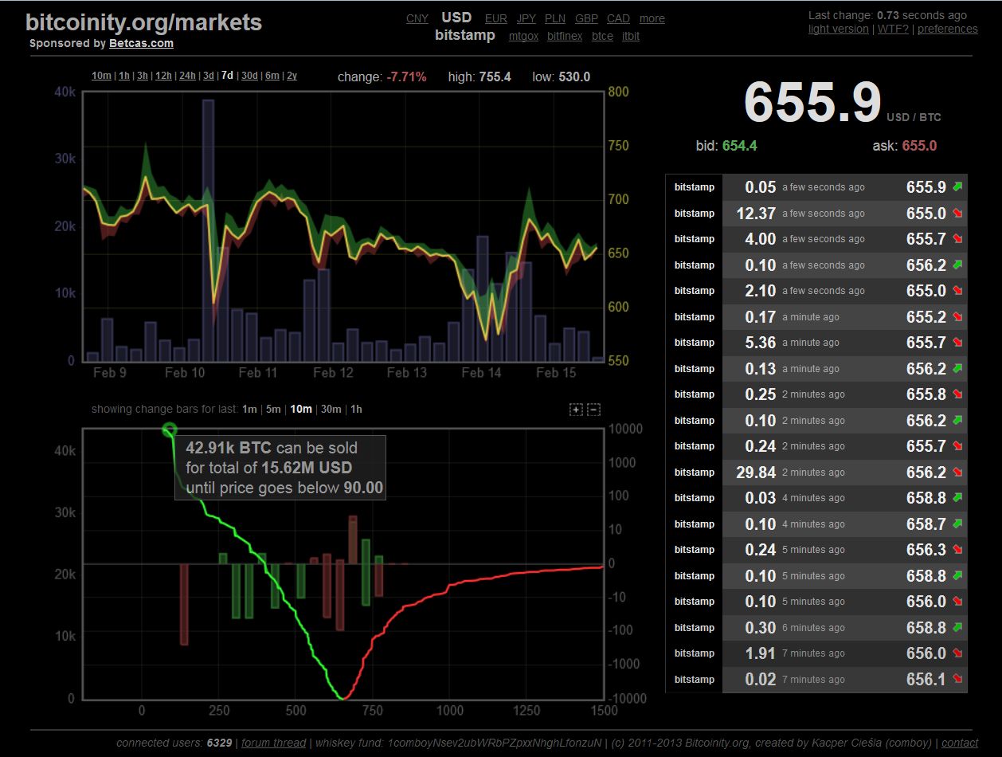This screenshot has width=1002, height=757.
Task: Open the forum thread link
Action: point(274,743)
